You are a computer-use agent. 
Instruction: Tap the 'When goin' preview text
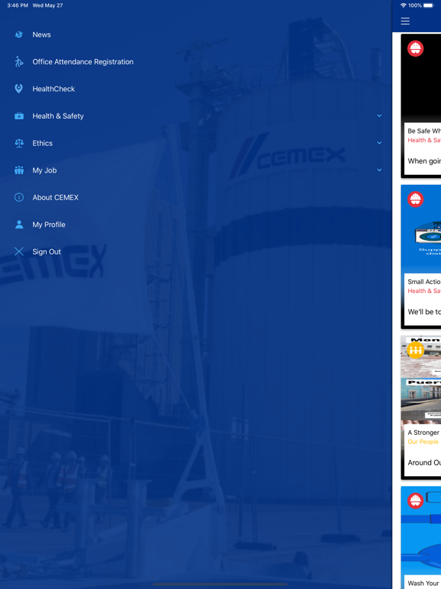click(x=424, y=161)
